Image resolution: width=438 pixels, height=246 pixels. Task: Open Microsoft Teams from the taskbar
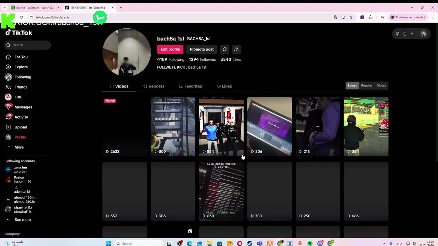coord(260,243)
